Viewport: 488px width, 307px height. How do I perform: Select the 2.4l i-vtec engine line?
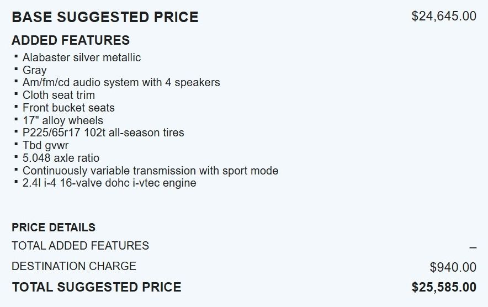[x=109, y=183]
